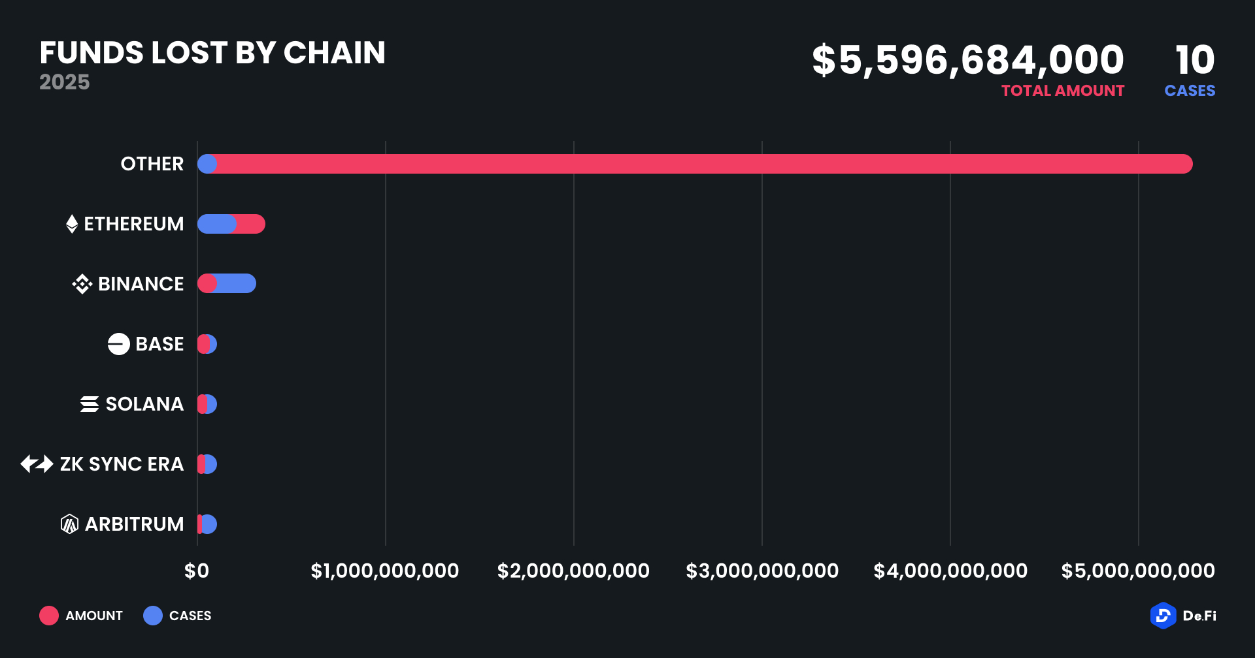Click the FUNDS LOST BY CHAIN title
Viewport: 1255px width, 658px height.
coord(212,53)
